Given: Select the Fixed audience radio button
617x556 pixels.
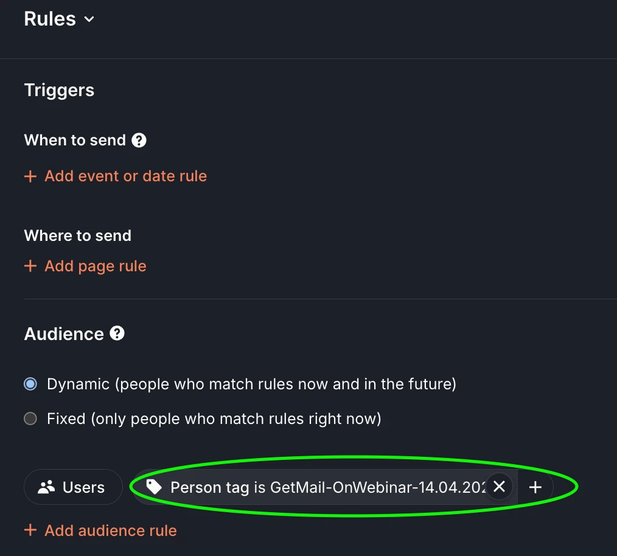Looking at the screenshot, I should [30, 419].
